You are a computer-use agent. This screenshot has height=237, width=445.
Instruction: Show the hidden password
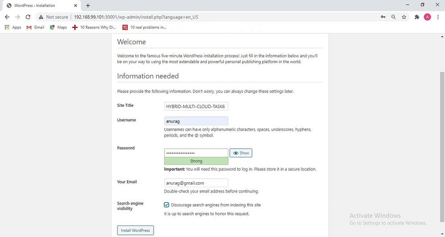tap(241, 153)
